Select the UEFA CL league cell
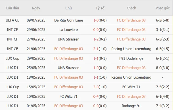This screenshot has width=173, height=110. pyautogui.click(x=13, y=20)
